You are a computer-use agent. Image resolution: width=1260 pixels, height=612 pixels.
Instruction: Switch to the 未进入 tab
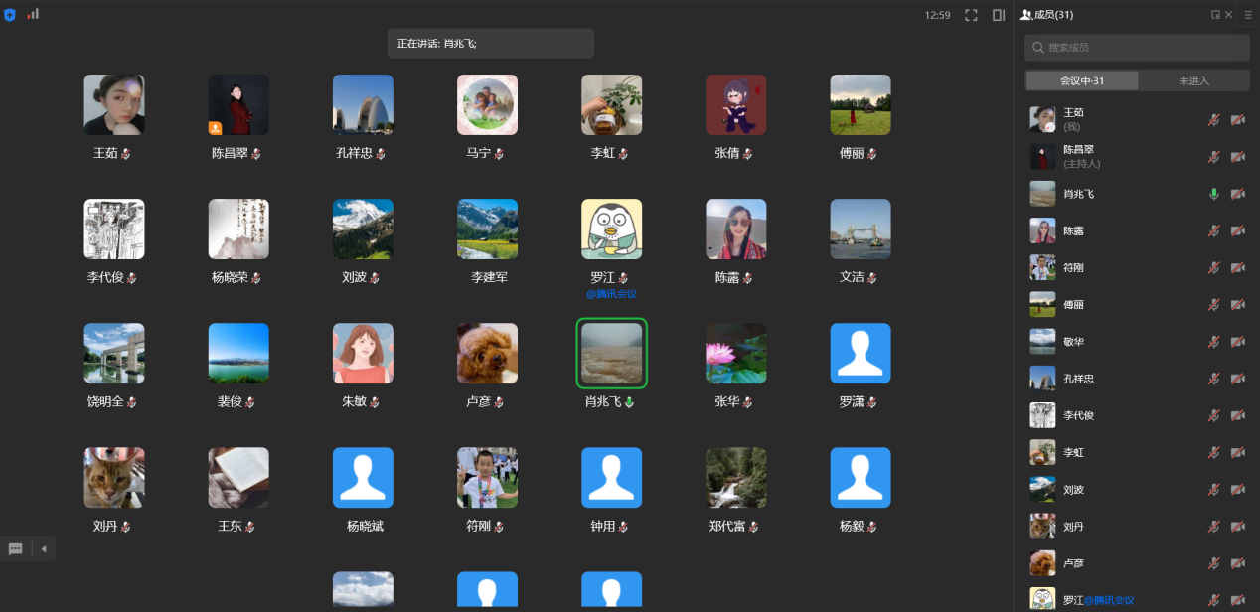click(x=1193, y=79)
